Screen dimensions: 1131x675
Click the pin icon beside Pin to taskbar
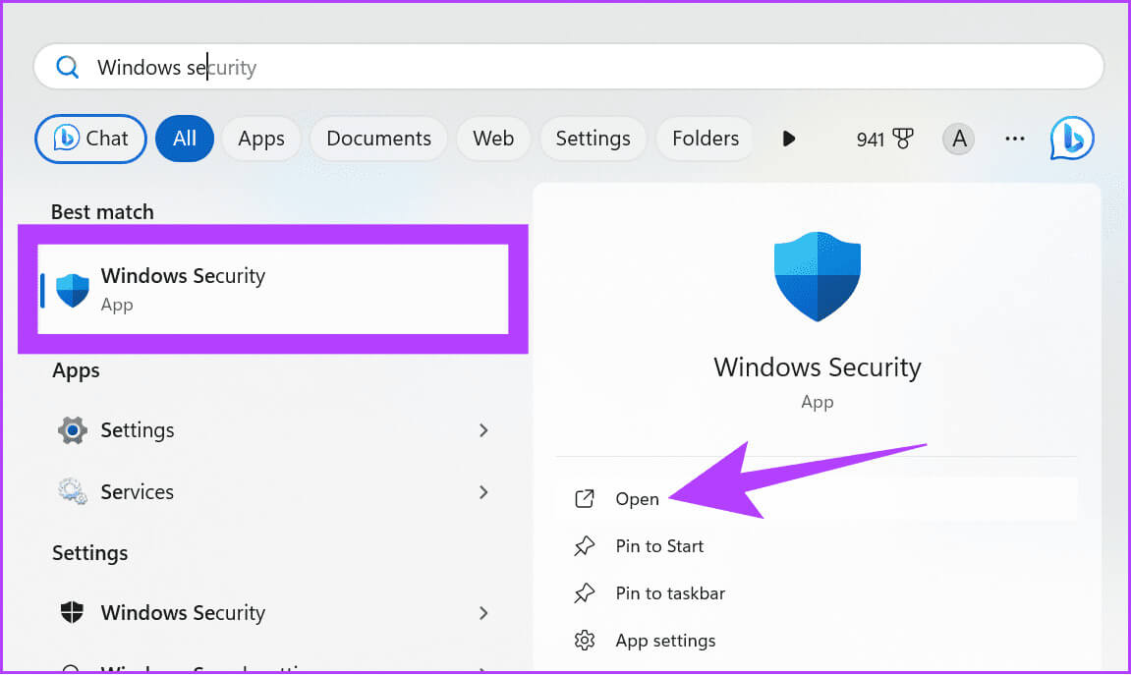tap(585, 593)
